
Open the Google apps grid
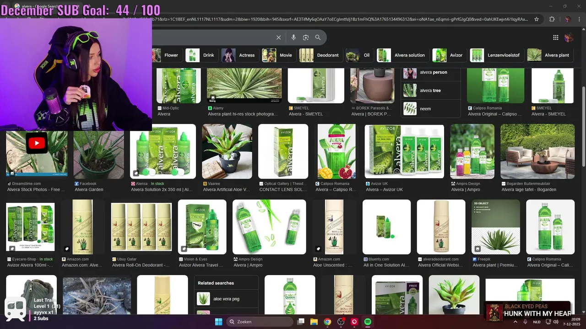pos(555,37)
